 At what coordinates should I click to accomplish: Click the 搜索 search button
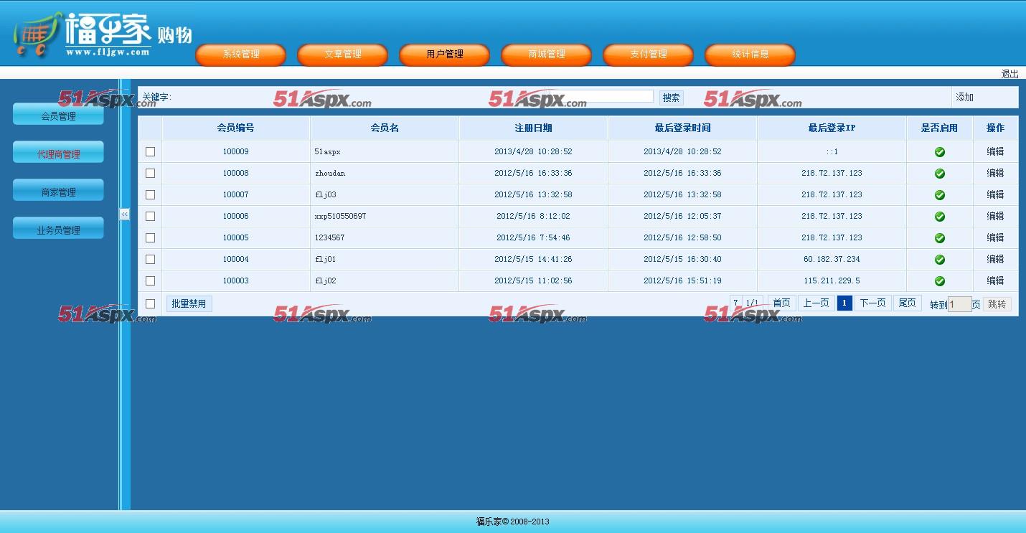(672, 98)
